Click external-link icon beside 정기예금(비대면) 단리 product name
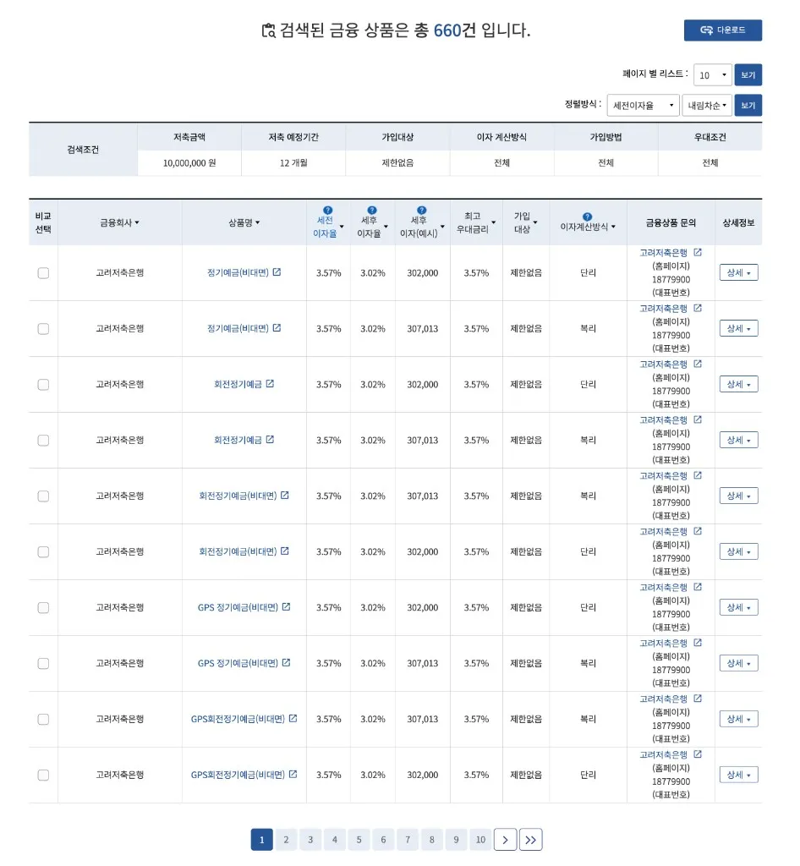This screenshot has width=800, height=866. coord(277,272)
